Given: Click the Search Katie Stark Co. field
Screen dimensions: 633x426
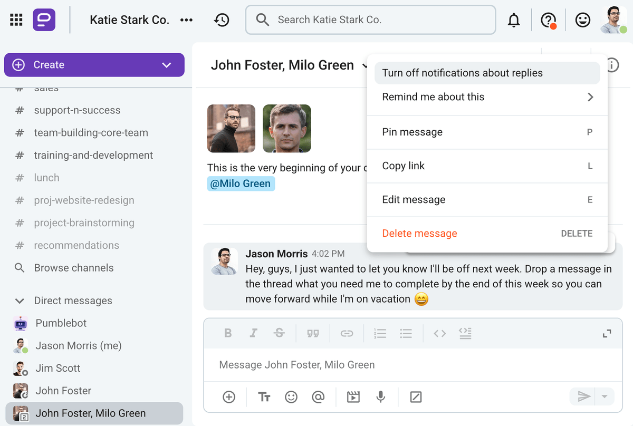Looking at the screenshot, I should pos(370,20).
